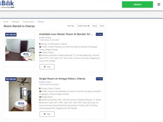Open Malaysia breadcrumb link

15,22
